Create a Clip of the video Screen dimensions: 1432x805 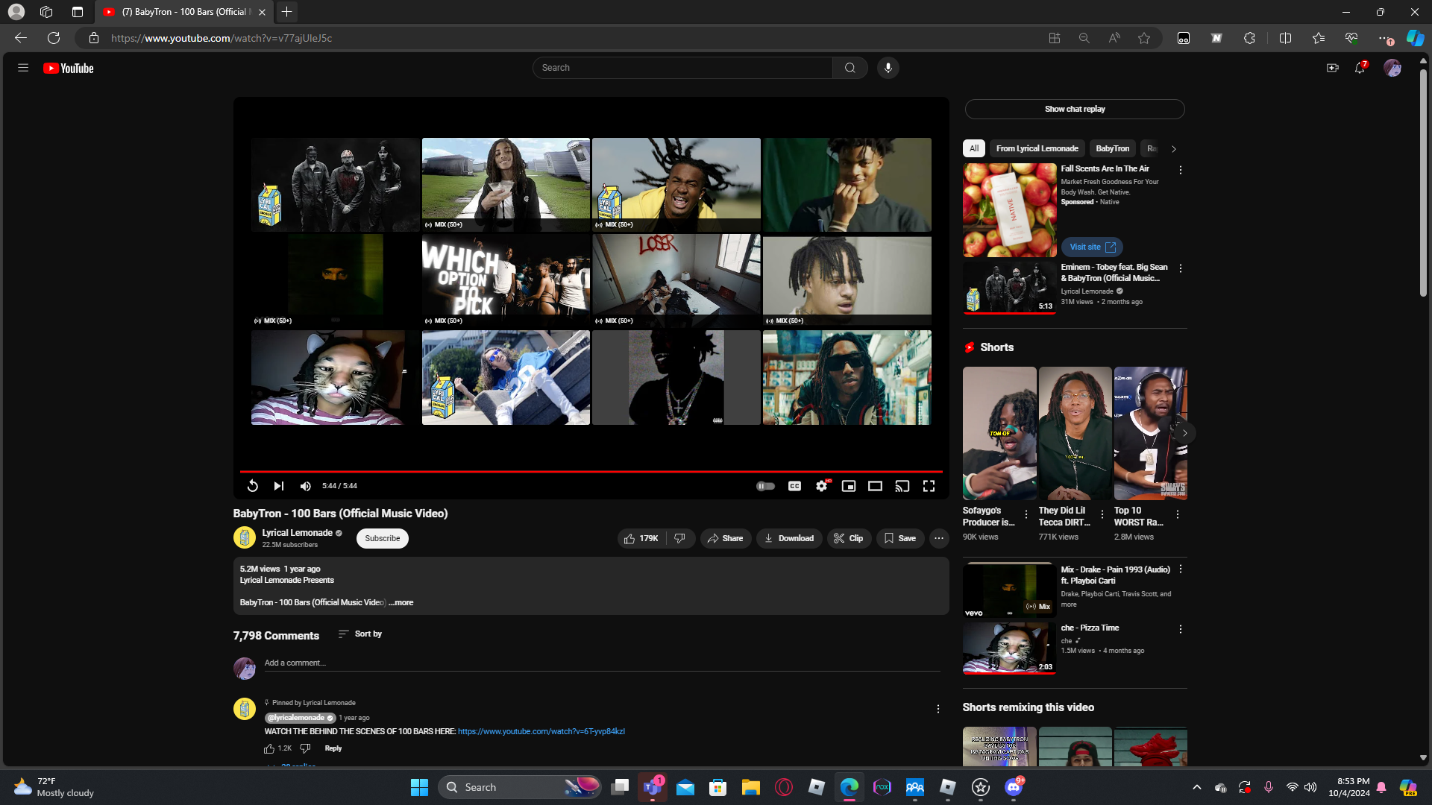click(849, 538)
